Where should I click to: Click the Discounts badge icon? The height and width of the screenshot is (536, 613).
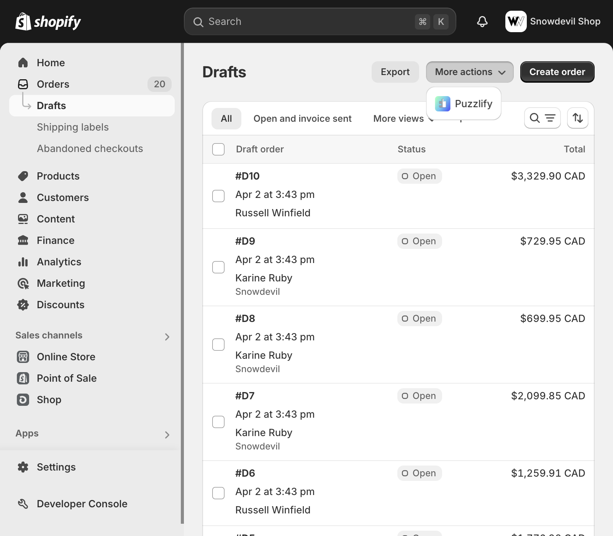[23, 305]
